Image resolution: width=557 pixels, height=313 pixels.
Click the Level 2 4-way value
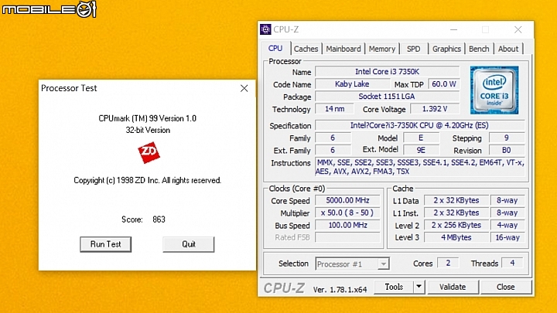tap(507, 226)
